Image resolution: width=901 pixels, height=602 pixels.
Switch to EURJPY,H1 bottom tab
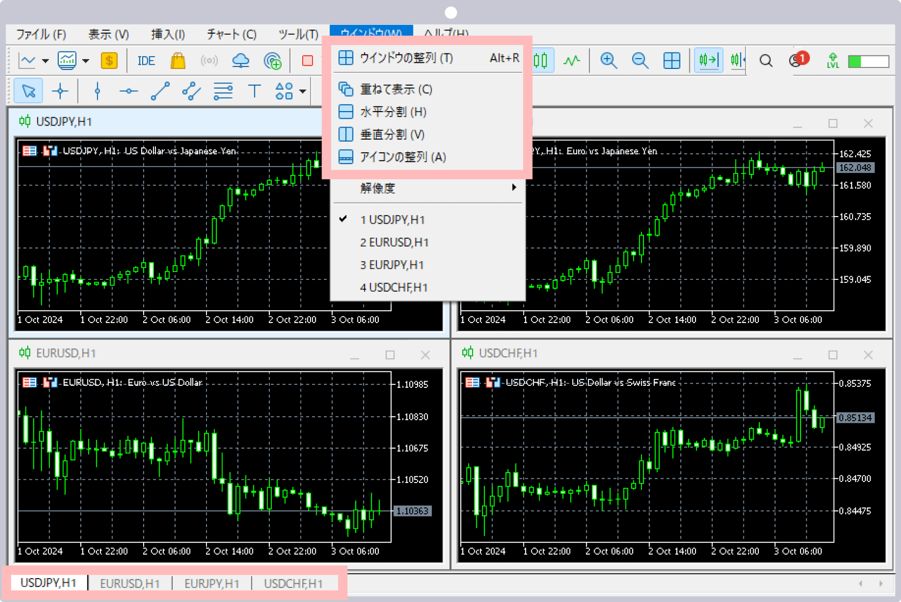212,584
